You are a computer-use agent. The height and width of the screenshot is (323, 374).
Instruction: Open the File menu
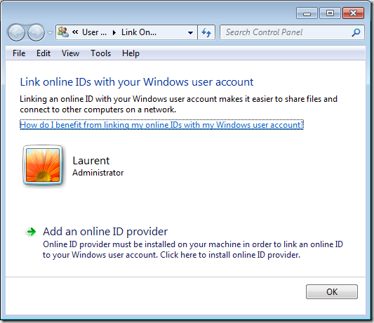(19, 53)
